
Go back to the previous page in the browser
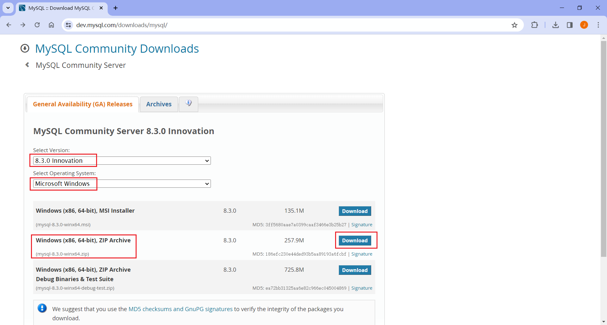9,25
